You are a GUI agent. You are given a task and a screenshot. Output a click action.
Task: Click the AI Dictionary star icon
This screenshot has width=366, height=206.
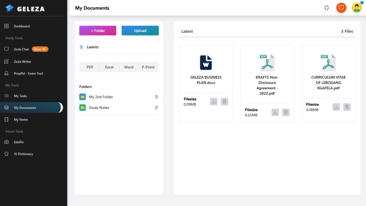click(6, 154)
